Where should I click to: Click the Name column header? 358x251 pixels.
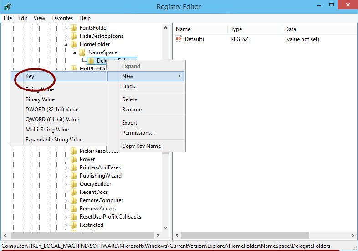183,29
